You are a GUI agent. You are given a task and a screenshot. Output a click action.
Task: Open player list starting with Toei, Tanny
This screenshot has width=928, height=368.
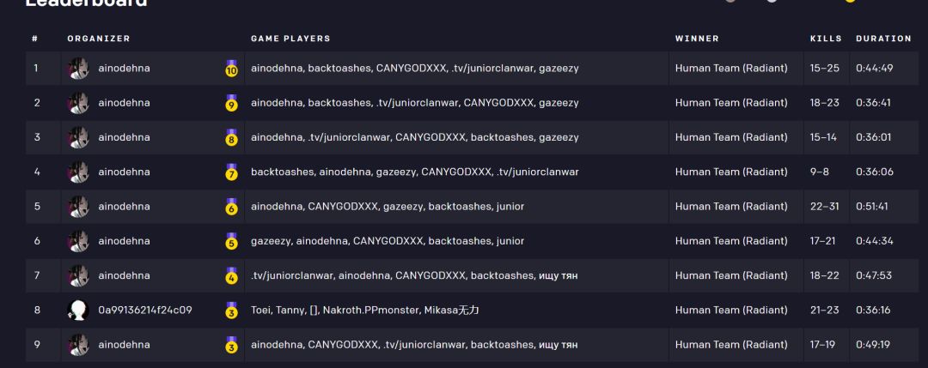pyautogui.click(x=364, y=311)
